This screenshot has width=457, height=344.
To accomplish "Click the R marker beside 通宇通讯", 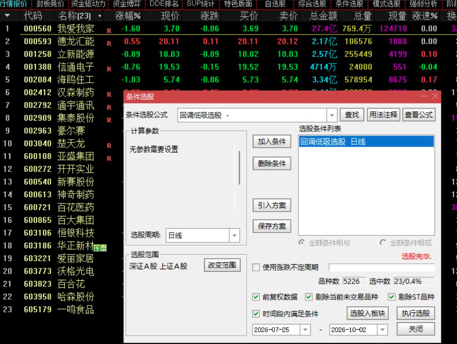I will click(x=109, y=107).
